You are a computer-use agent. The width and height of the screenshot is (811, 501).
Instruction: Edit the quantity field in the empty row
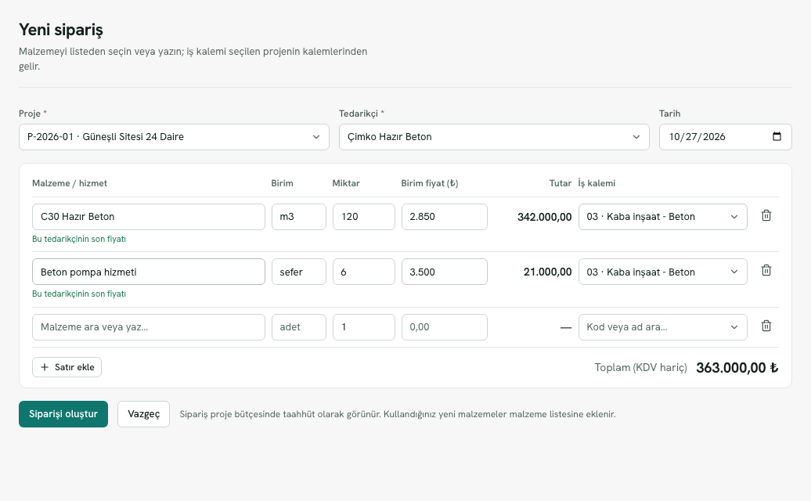363,327
